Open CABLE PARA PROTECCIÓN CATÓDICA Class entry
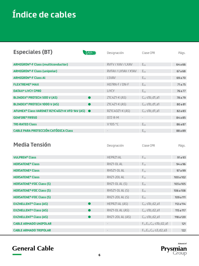199x266 pixels. [43, 131]
